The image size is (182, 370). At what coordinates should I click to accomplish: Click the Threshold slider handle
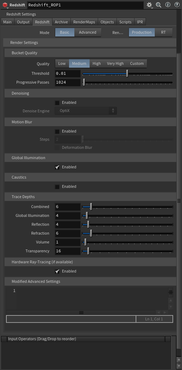click(127, 73)
